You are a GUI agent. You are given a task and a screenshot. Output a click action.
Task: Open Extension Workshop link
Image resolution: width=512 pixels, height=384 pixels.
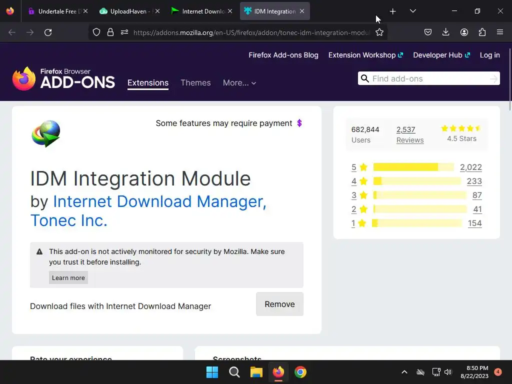click(x=365, y=55)
